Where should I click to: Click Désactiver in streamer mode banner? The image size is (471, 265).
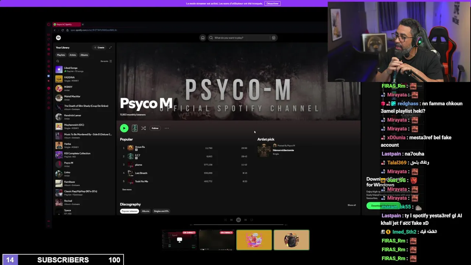pos(272,3)
